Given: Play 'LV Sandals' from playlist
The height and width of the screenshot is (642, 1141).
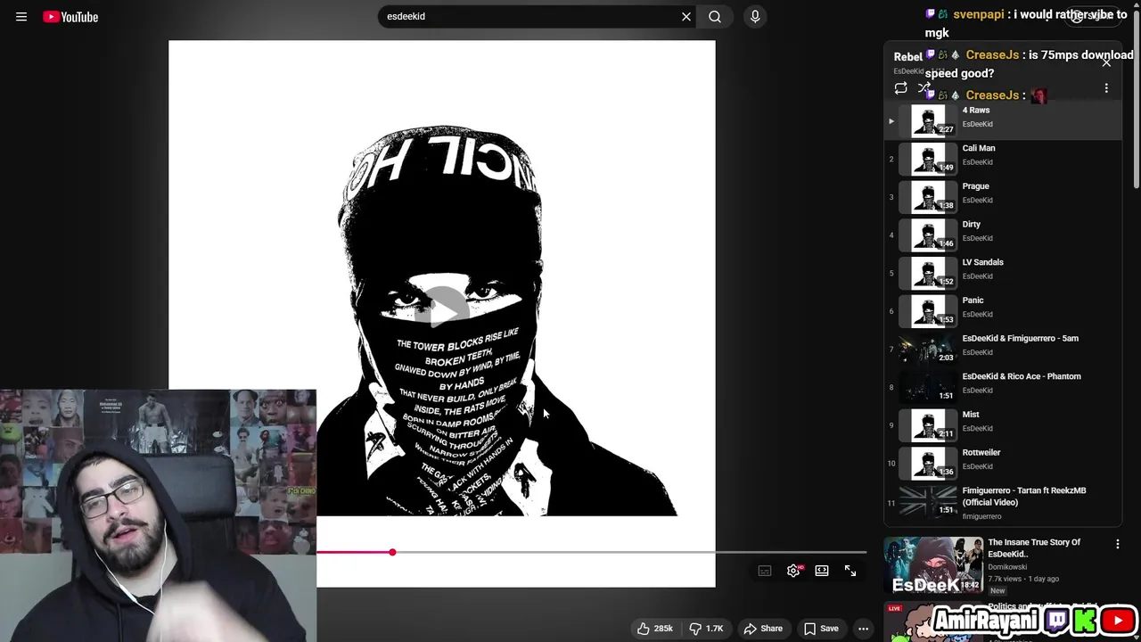Looking at the screenshot, I should 1003,273.
